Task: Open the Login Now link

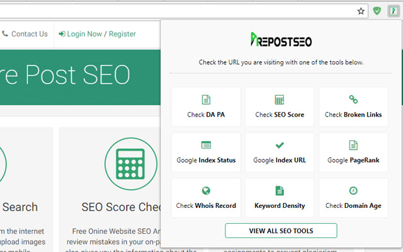Action: click(79, 34)
